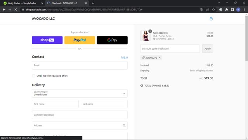The image size is (248, 140).
Task: Open the extensions puzzle icon
Action: click(227, 10)
